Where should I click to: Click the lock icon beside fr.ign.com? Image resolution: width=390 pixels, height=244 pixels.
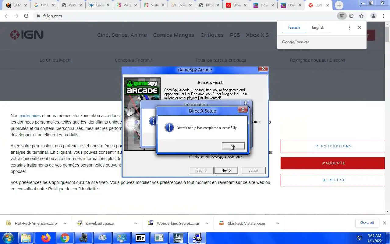pos(38,16)
